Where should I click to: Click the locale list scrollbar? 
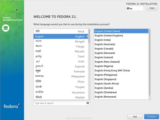150,62
